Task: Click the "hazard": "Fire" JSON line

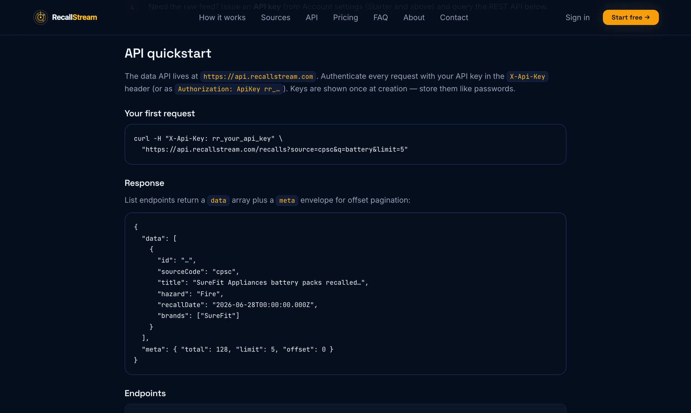Action: click(x=191, y=294)
